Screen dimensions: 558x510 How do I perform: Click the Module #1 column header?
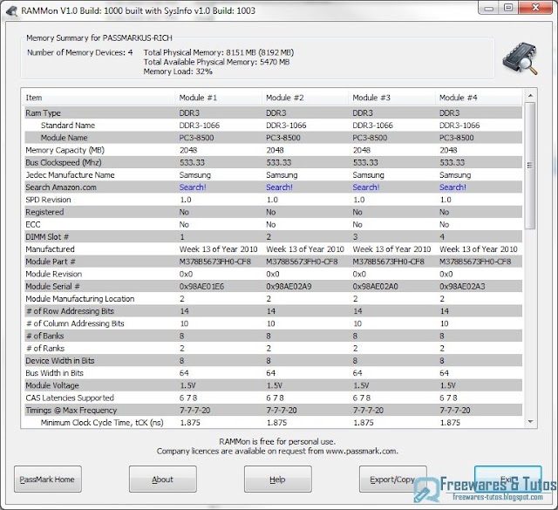click(x=219, y=98)
